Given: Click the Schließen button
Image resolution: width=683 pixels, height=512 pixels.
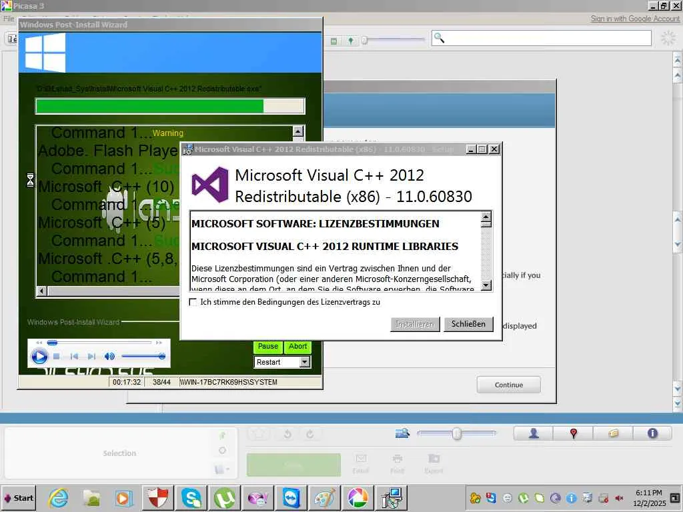Looking at the screenshot, I should point(468,324).
